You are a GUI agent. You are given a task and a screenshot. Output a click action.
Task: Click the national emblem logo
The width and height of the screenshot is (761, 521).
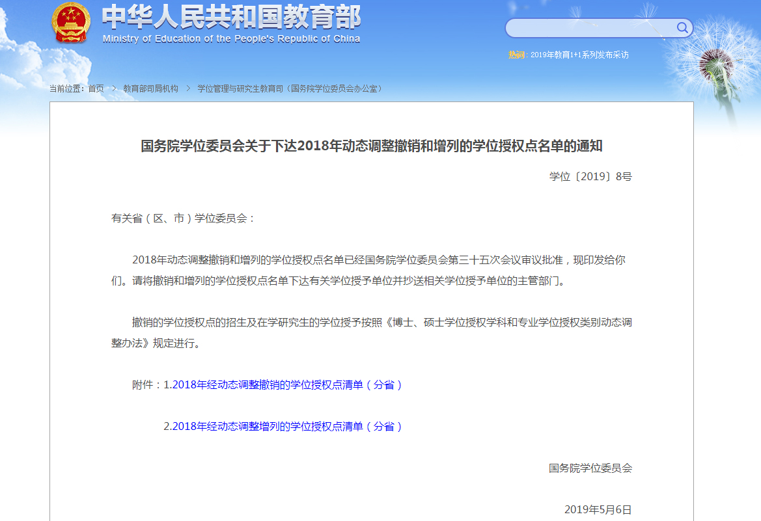pyautogui.click(x=71, y=24)
